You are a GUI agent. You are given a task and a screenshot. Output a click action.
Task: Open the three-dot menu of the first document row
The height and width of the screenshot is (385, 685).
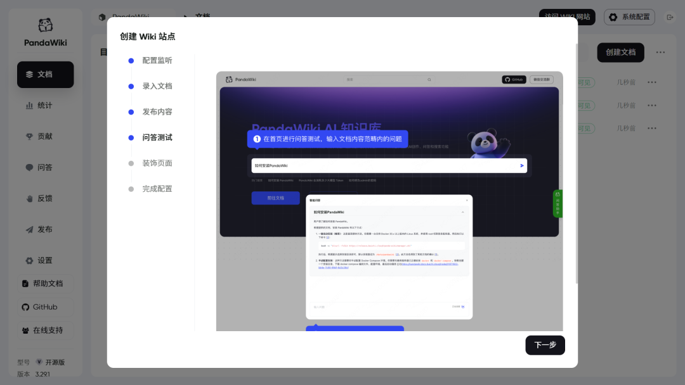[x=652, y=82]
